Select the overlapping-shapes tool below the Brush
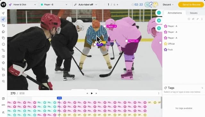Image resolution: width=205 pixels, height=117 pixels. (x=4, y=38)
